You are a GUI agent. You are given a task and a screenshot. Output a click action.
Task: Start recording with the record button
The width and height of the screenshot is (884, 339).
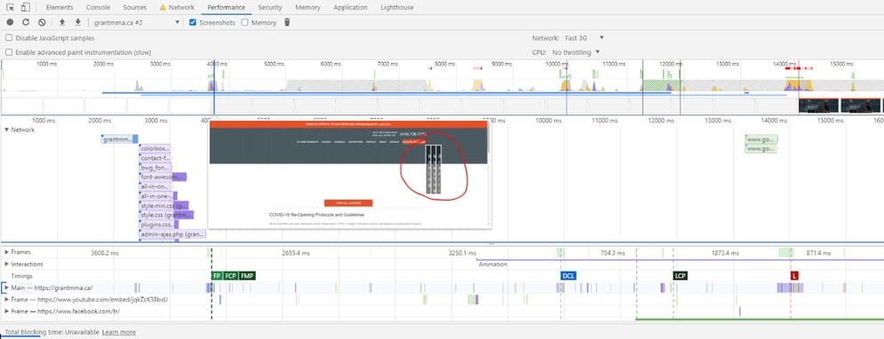10,22
